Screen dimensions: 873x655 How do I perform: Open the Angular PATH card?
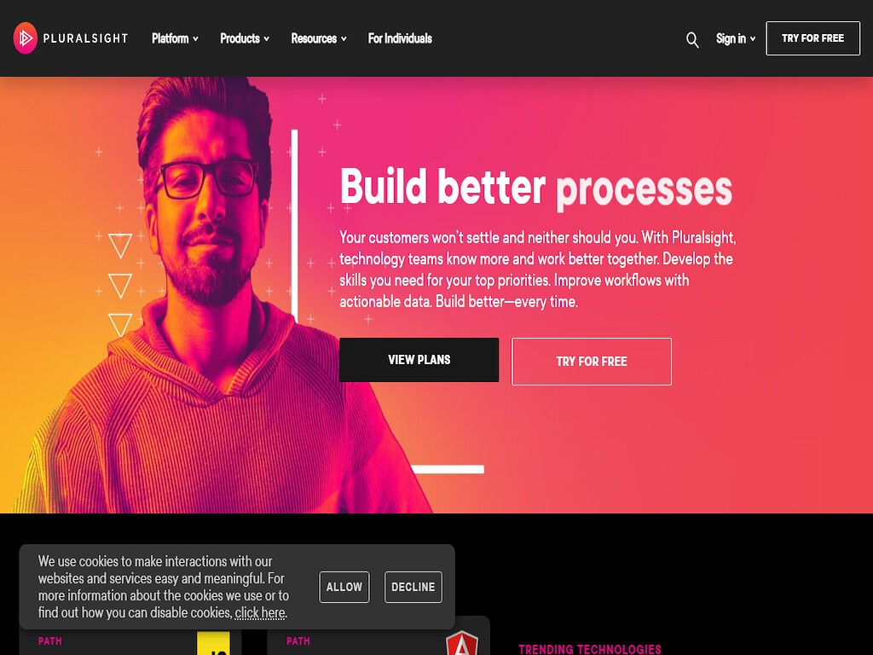point(378,635)
